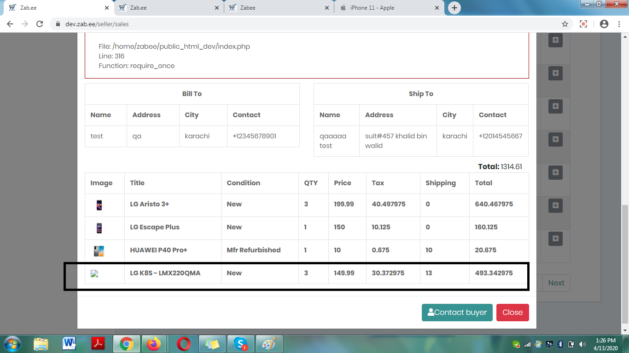Click the Contact buyer button

[457, 313]
